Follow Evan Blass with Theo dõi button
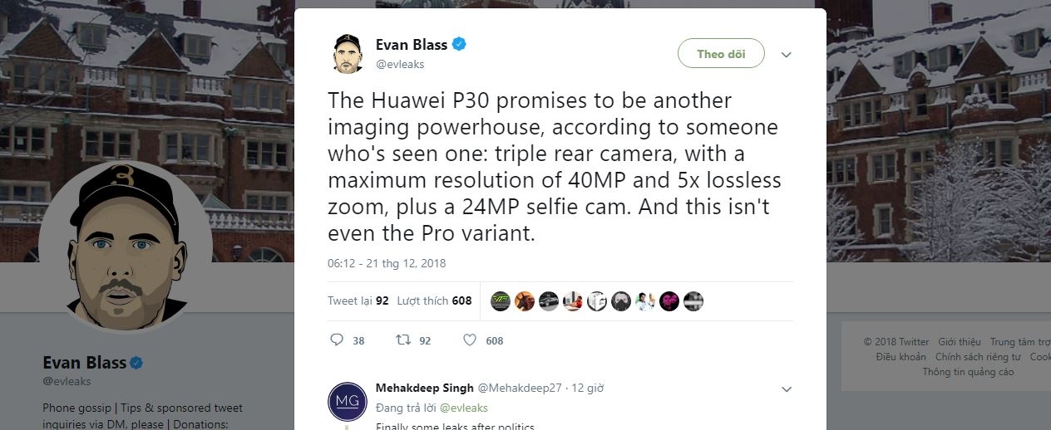 721,53
